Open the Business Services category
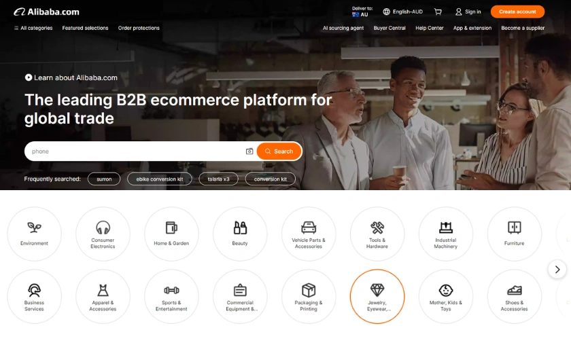Viewport: 571px width, 345px height. [34, 296]
